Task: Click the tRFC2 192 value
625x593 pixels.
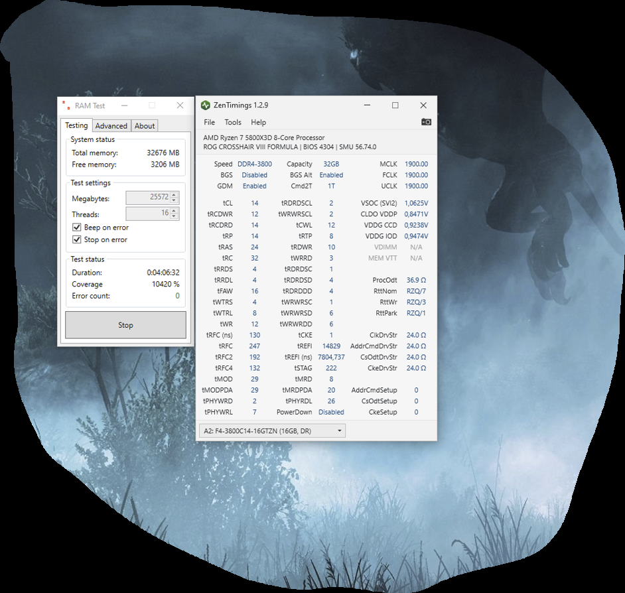Action: pos(255,357)
